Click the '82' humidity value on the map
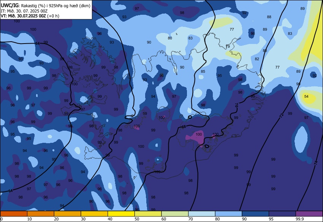Image resolution: width=323 pixels, height=222 pixels. click(256, 59)
